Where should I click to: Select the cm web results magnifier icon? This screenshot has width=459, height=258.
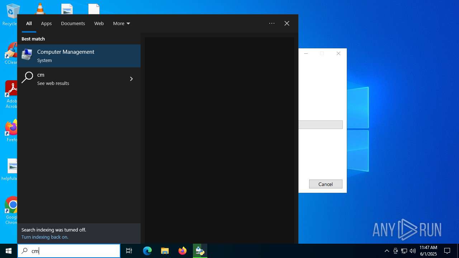coord(27,78)
